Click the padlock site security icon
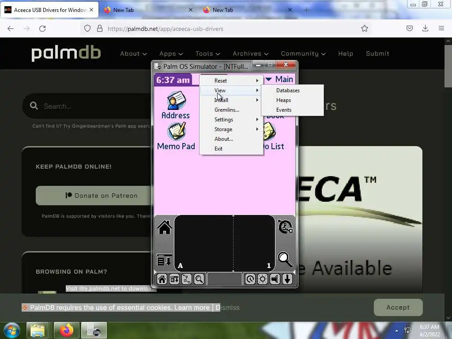Image resolution: width=452 pixels, height=339 pixels. 100,29
